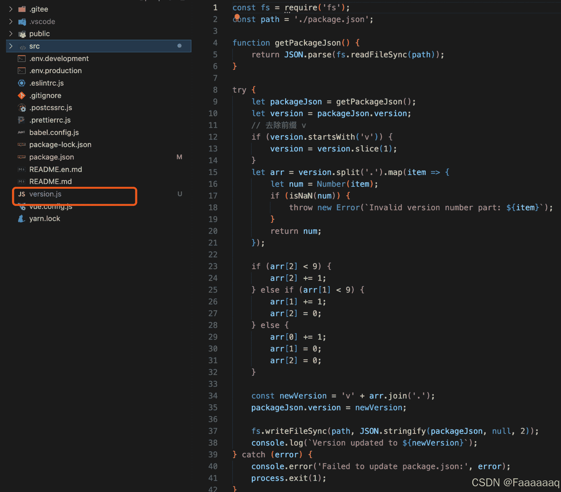Image resolution: width=561 pixels, height=492 pixels.
Task: Click the Babel icon beside babel.config.js
Action: (x=21, y=133)
